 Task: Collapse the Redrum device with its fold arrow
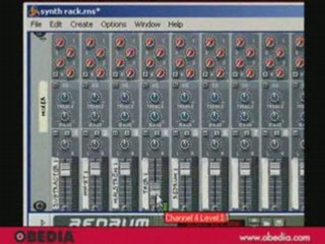[x=43, y=222]
